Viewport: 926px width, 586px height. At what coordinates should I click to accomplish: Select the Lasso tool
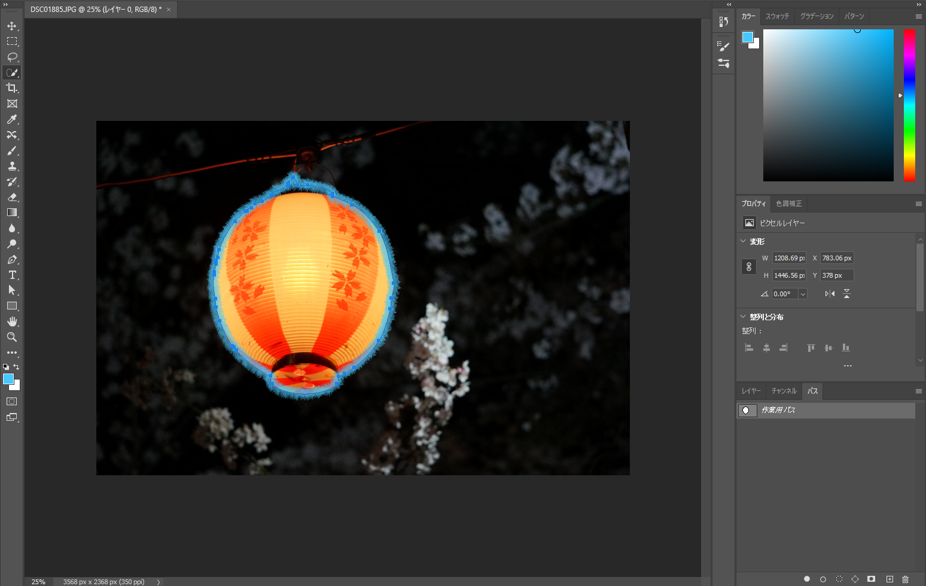12,57
